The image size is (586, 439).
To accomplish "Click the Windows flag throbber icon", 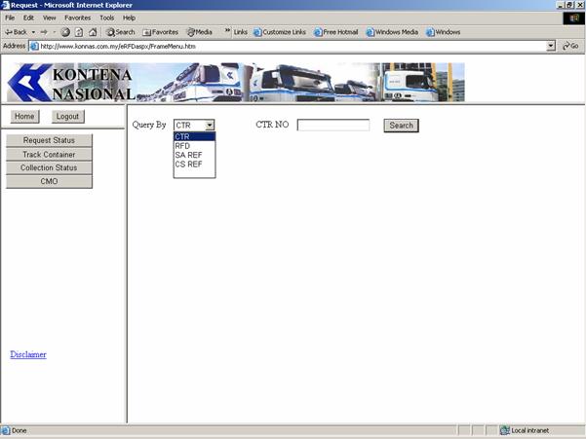I will (573, 18).
